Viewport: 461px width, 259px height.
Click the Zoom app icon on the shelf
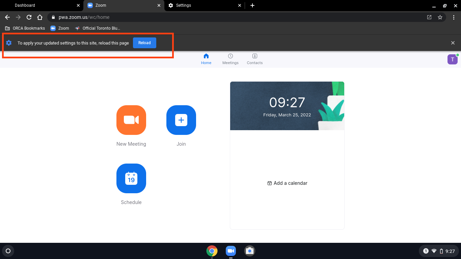coord(231,251)
